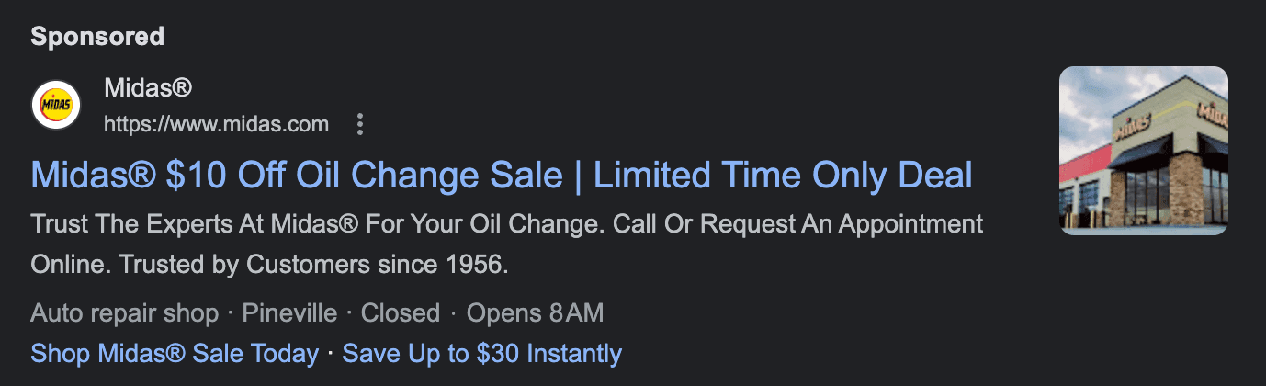Click the Opens 8AM hours text
The image size is (1266, 386).
(x=535, y=312)
